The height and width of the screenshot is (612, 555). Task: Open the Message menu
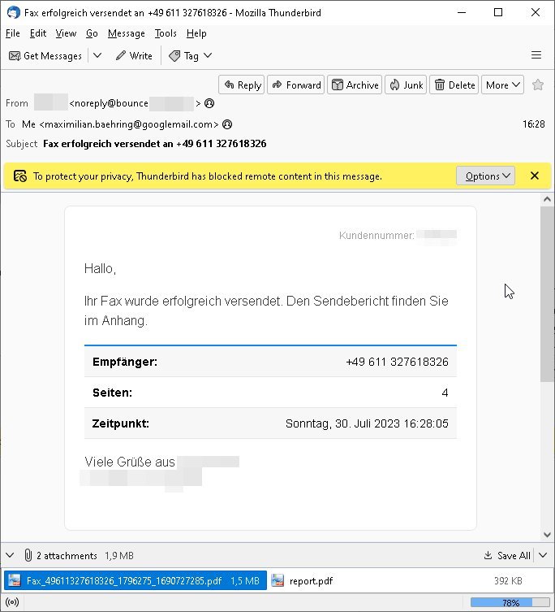[126, 33]
